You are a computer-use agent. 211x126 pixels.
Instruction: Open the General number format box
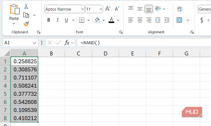coord(205,9)
